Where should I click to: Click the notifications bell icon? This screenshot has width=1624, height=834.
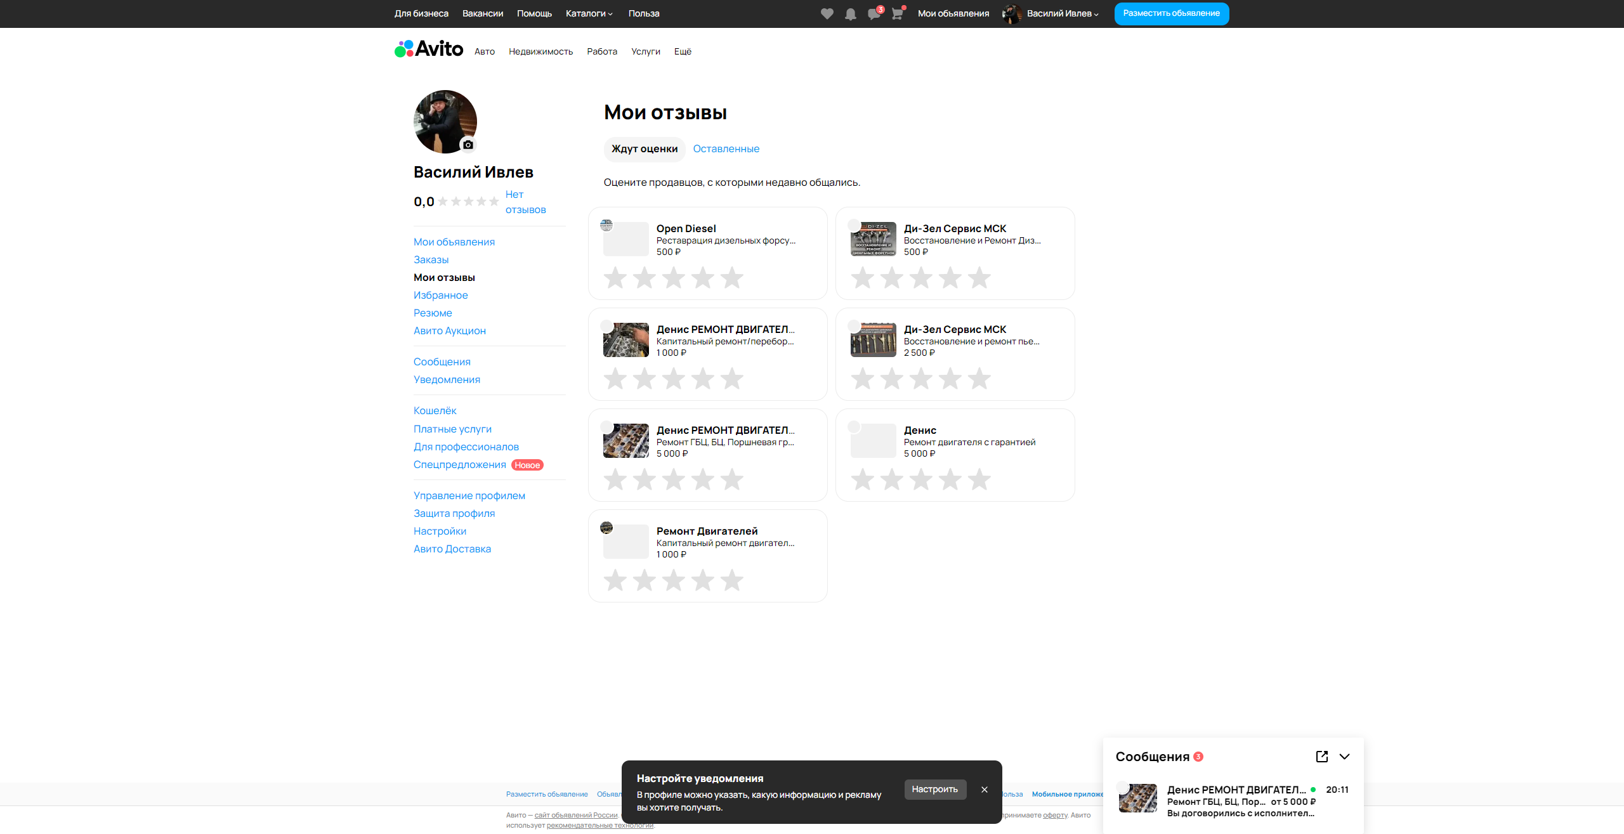[x=850, y=14]
